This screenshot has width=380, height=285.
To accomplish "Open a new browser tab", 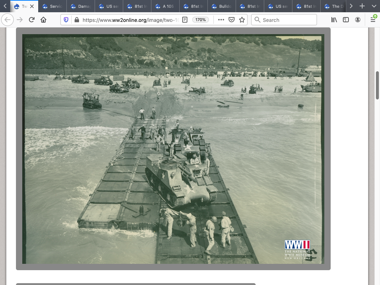I will [362, 6].
